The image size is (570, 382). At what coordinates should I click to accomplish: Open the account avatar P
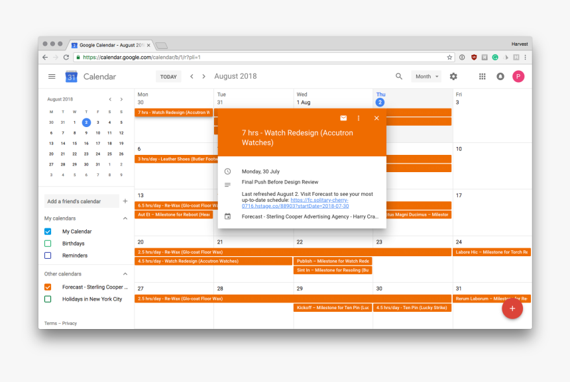(518, 76)
